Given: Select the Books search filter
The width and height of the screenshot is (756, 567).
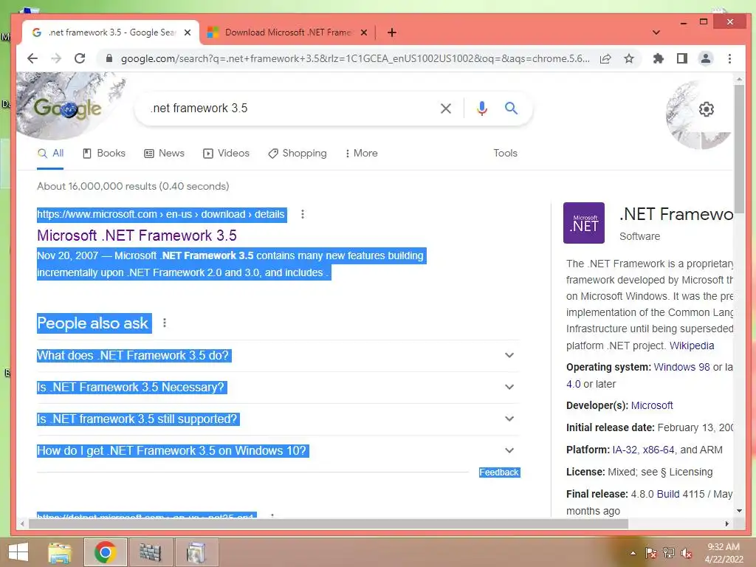Looking at the screenshot, I should click(104, 154).
